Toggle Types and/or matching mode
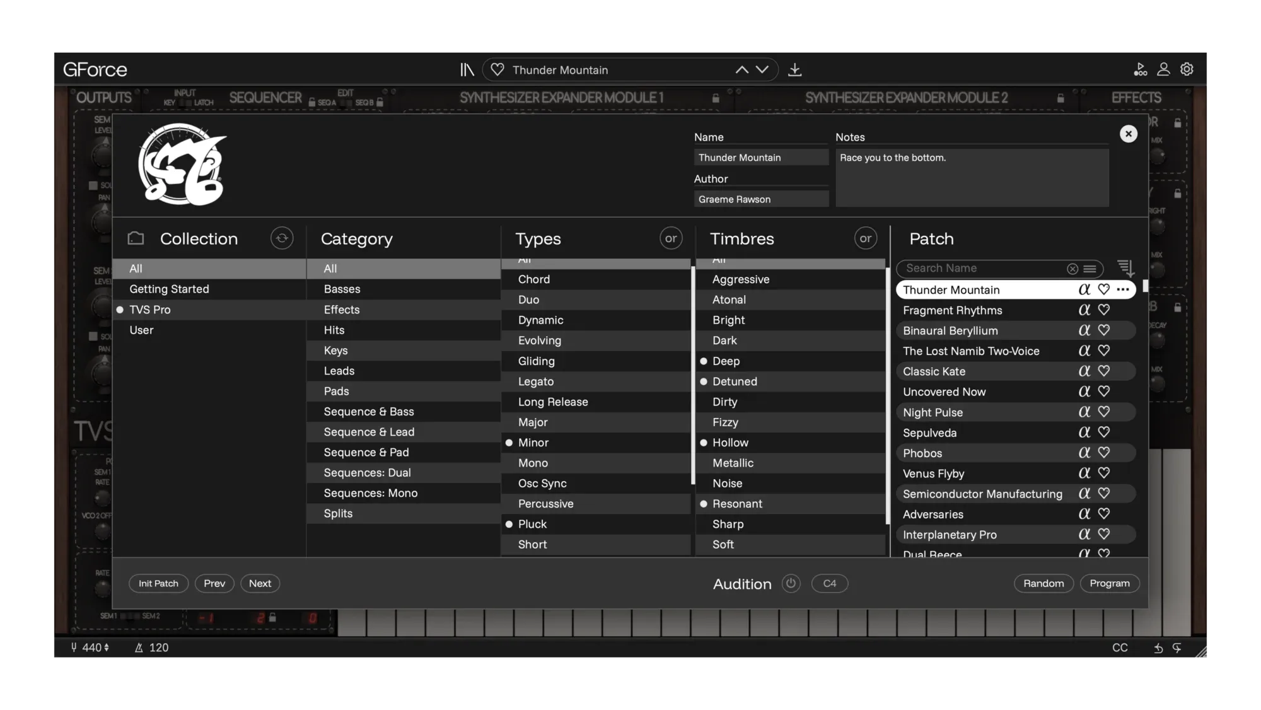Viewport: 1261px width, 710px height. tap(671, 238)
